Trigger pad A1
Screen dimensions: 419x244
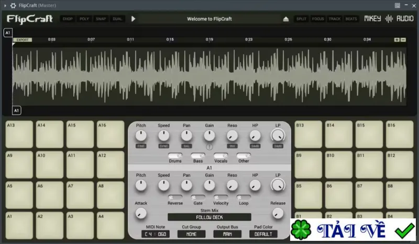coord(19,226)
